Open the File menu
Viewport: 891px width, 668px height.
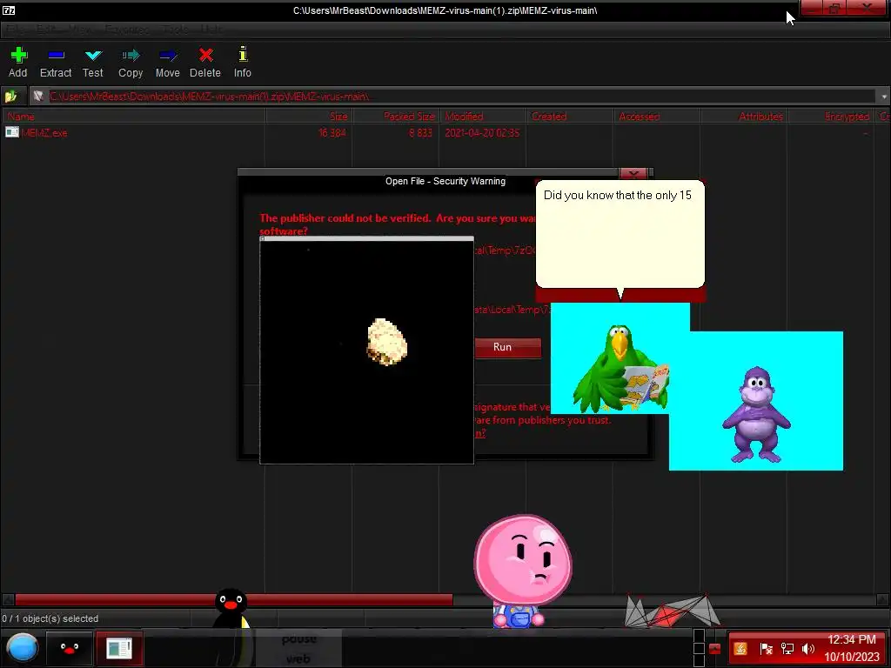[17, 29]
